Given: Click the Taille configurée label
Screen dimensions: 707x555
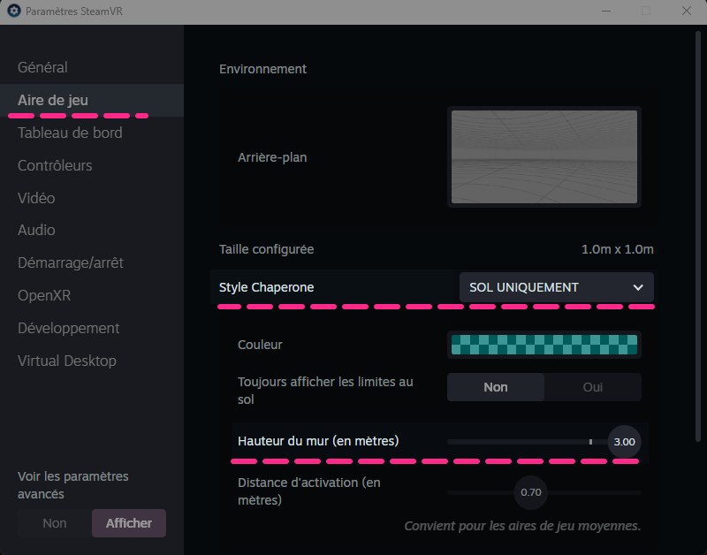Looking at the screenshot, I should tap(267, 249).
